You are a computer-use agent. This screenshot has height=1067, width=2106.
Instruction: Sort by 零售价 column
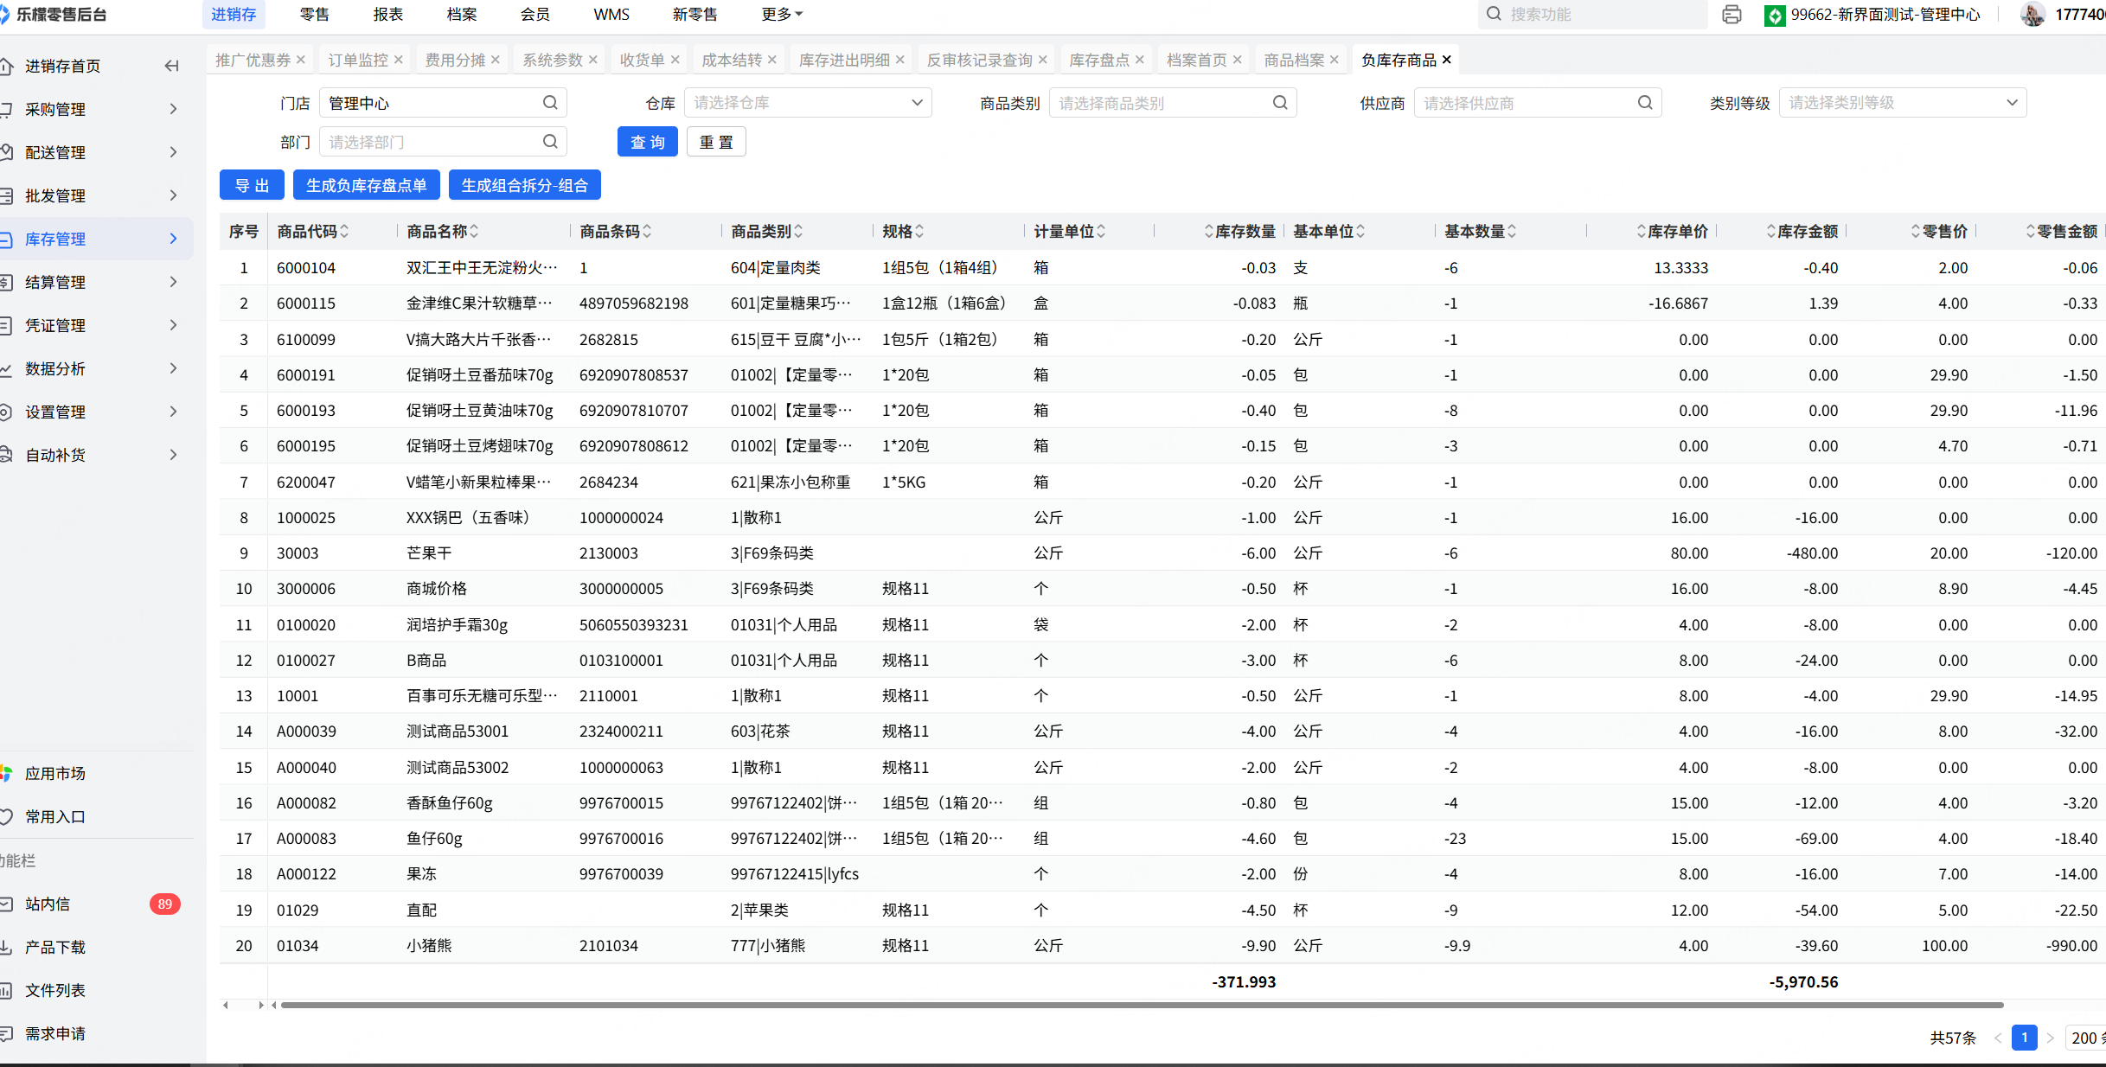tap(1916, 232)
